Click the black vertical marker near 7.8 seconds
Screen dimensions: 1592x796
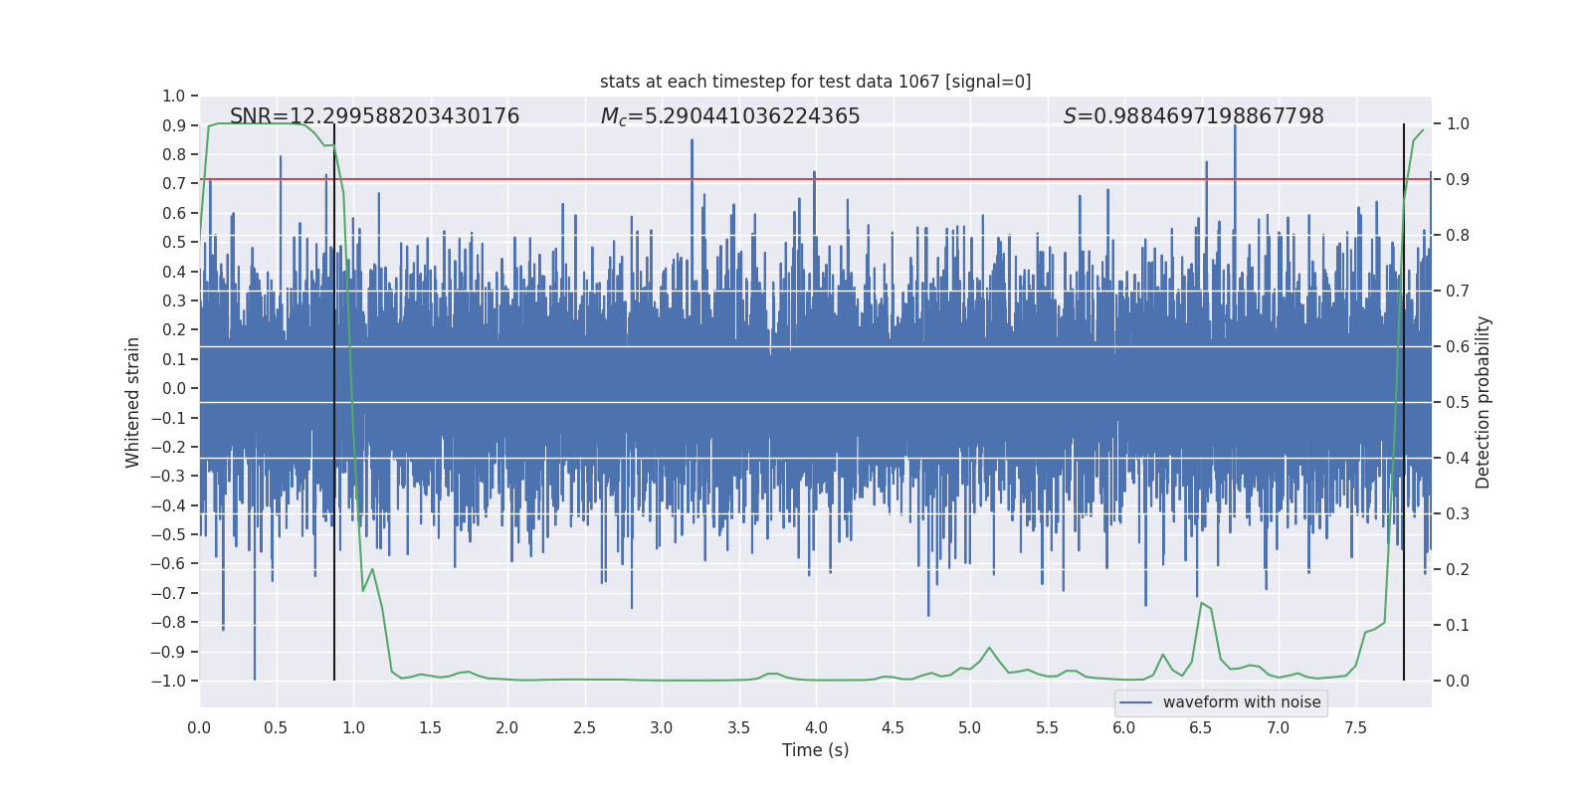(x=1404, y=402)
